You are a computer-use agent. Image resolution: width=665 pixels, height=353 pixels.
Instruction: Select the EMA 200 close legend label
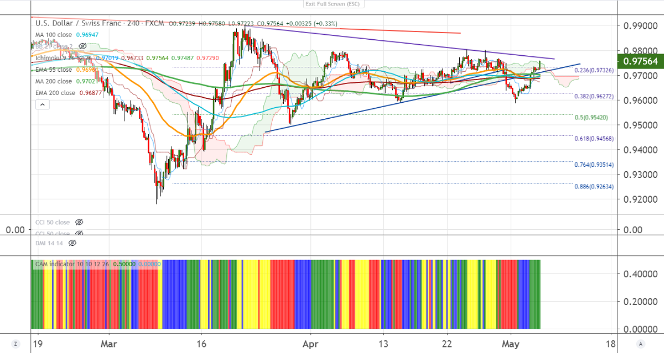pyautogui.click(x=55, y=93)
